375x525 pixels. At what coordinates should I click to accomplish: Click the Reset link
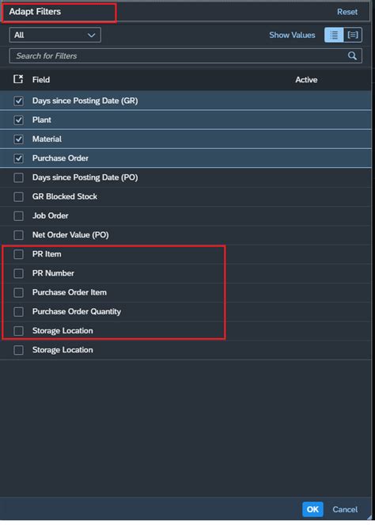coord(347,12)
